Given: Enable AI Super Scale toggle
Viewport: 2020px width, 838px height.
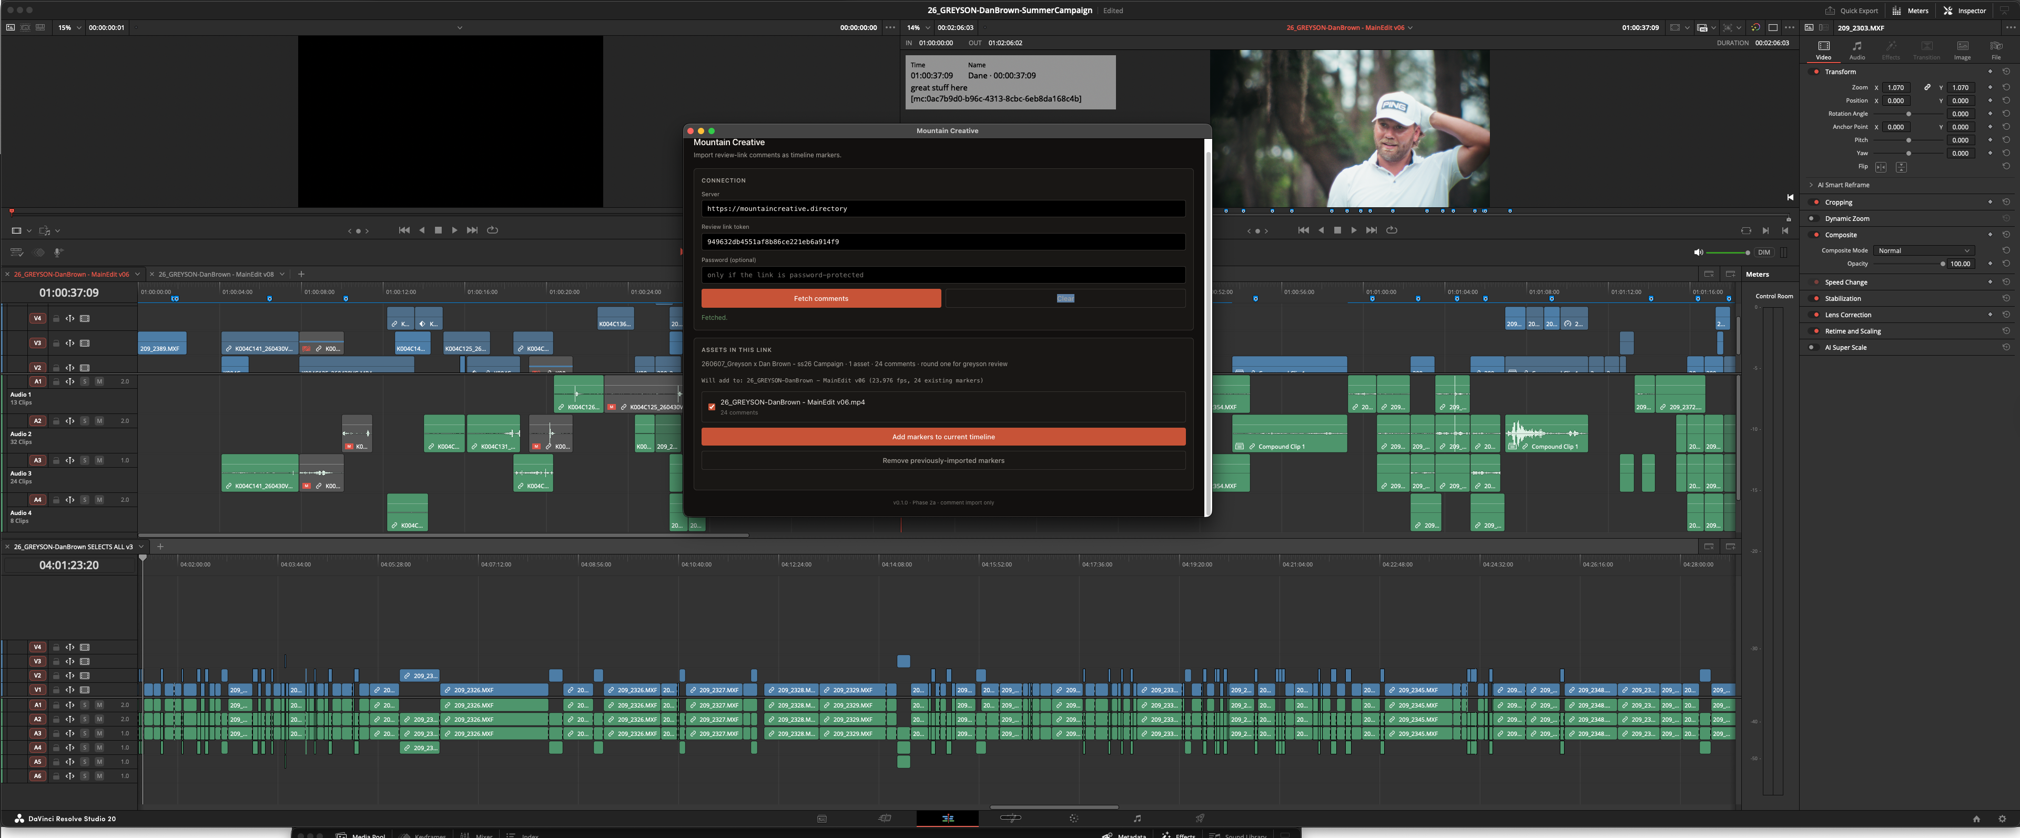Looking at the screenshot, I should click(1813, 347).
